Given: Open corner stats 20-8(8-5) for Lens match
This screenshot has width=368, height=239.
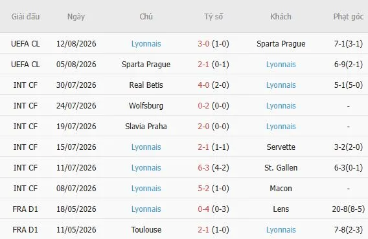Looking at the screenshot, I should pyautogui.click(x=349, y=209).
